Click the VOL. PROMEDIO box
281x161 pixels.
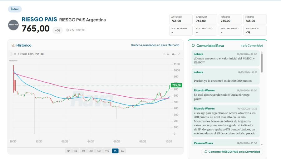click(230, 31)
